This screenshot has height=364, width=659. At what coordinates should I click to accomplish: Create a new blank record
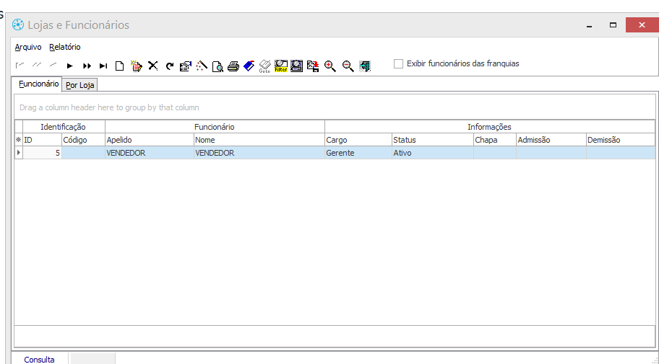(120, 66)
